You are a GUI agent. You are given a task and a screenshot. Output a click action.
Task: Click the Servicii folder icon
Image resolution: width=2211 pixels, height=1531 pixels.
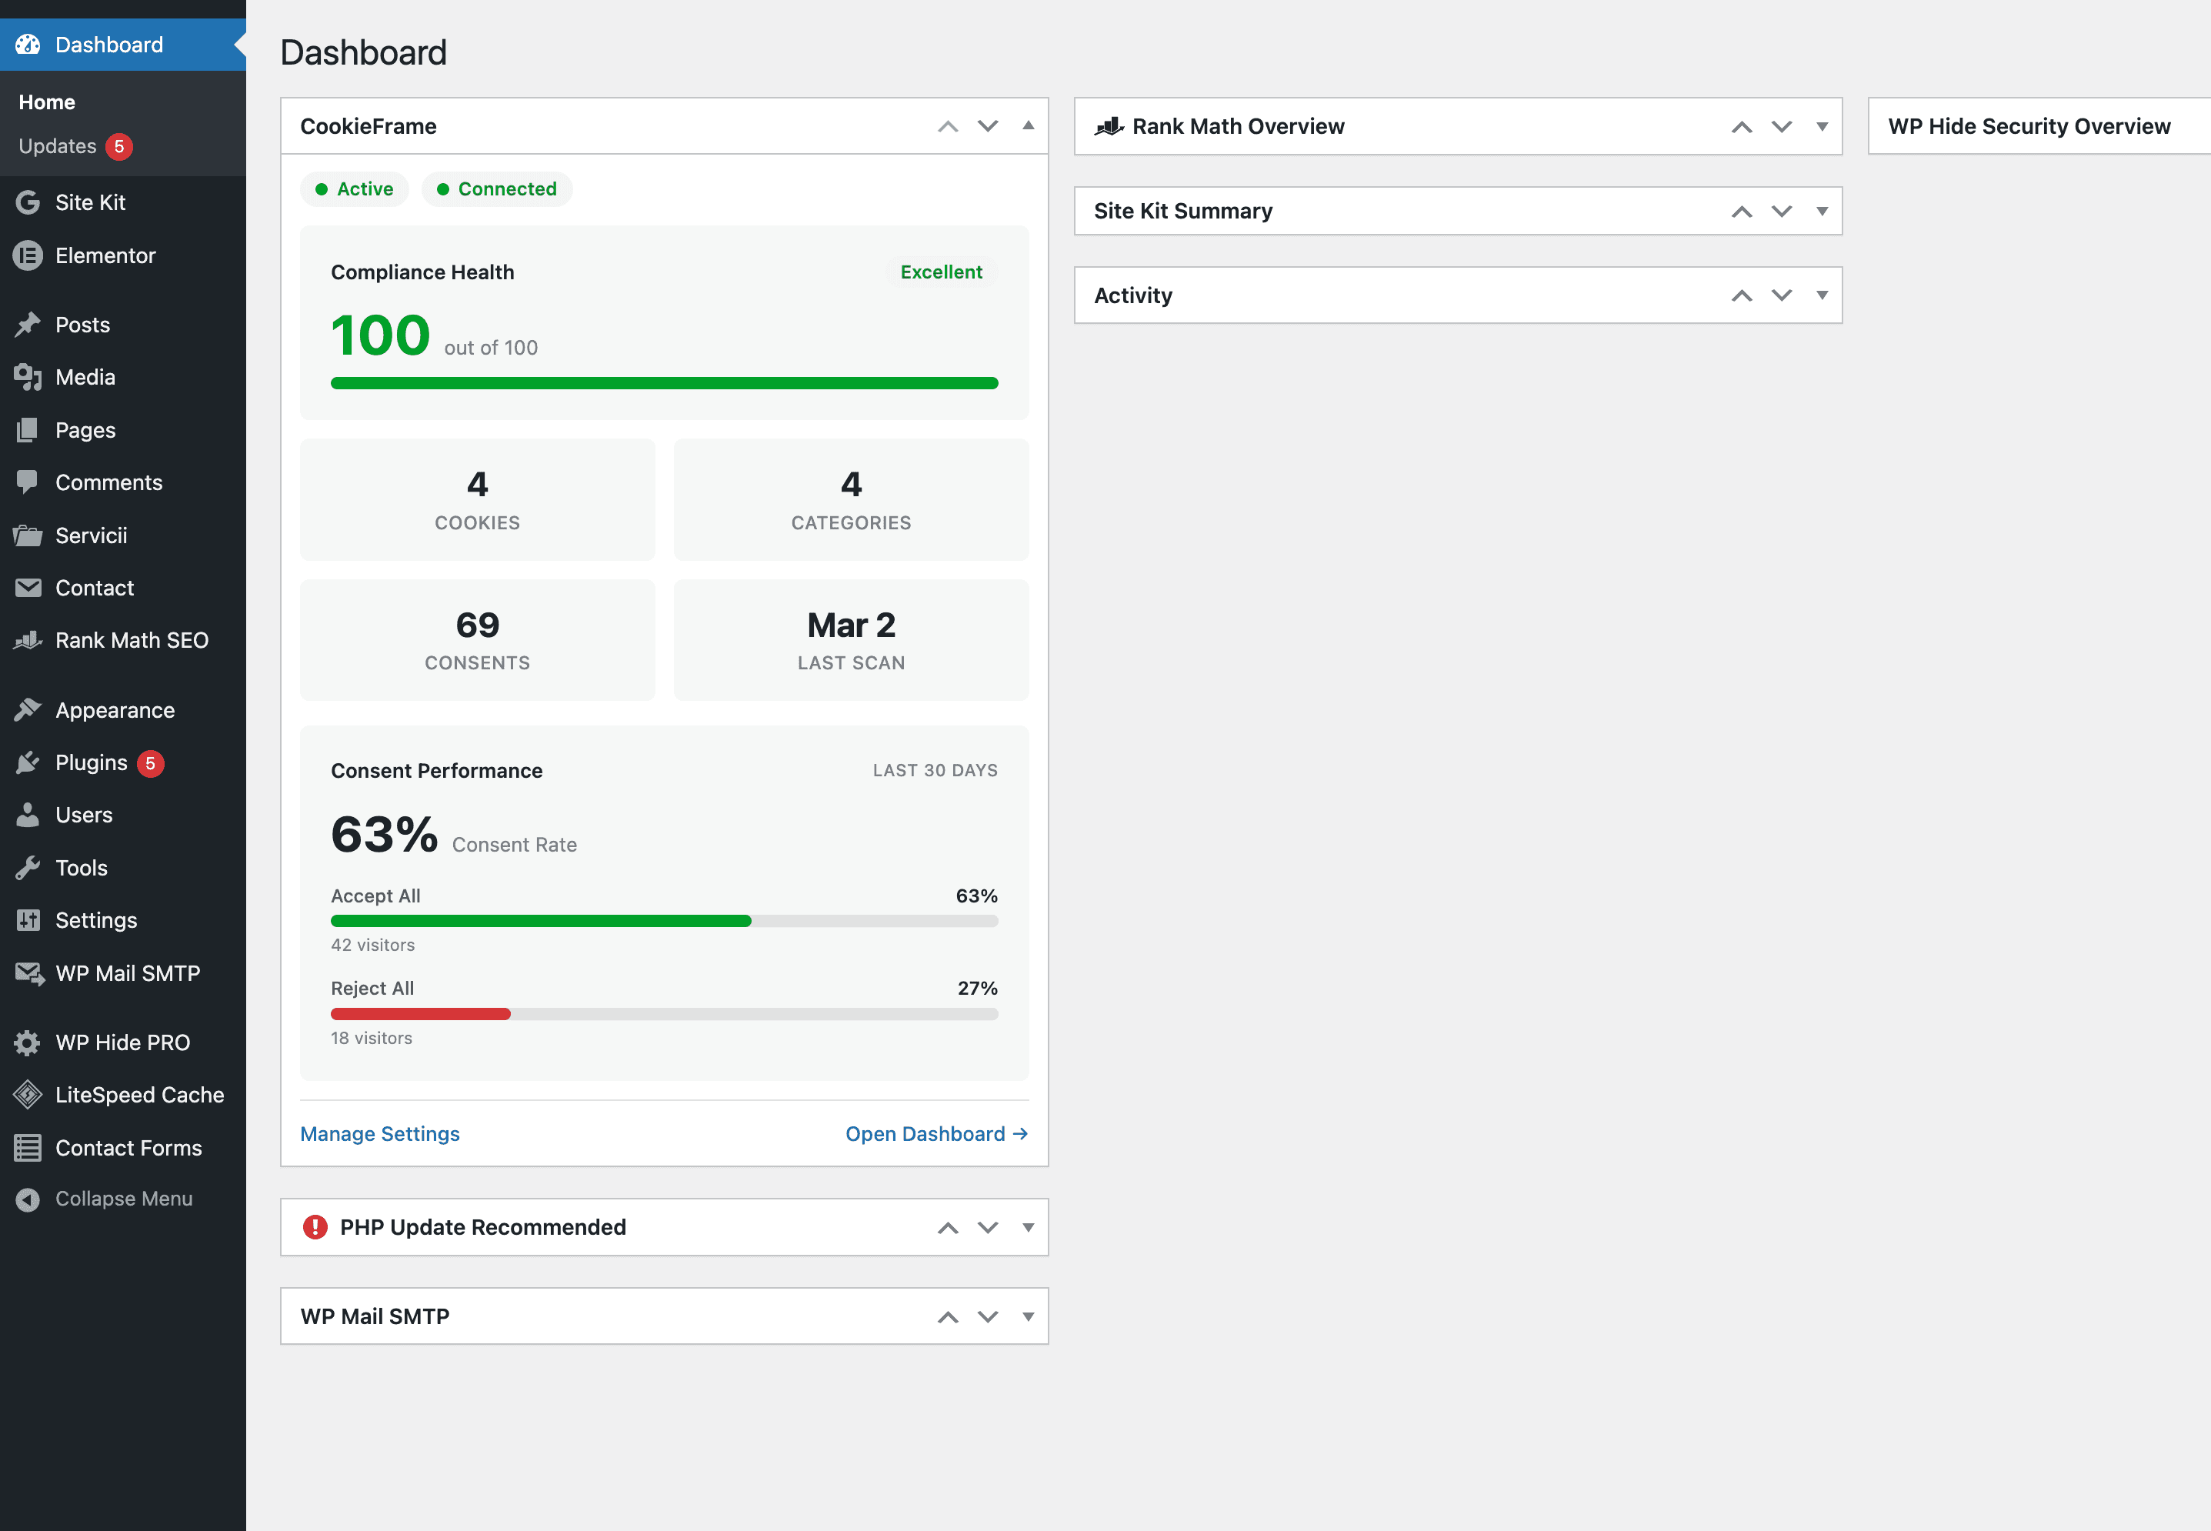[28, 535]
